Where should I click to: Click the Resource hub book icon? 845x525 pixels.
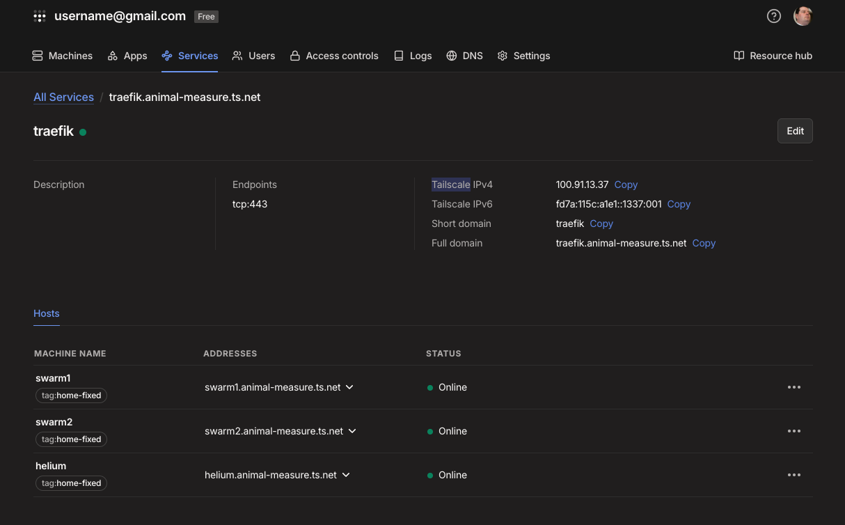[x=739, y=56]
